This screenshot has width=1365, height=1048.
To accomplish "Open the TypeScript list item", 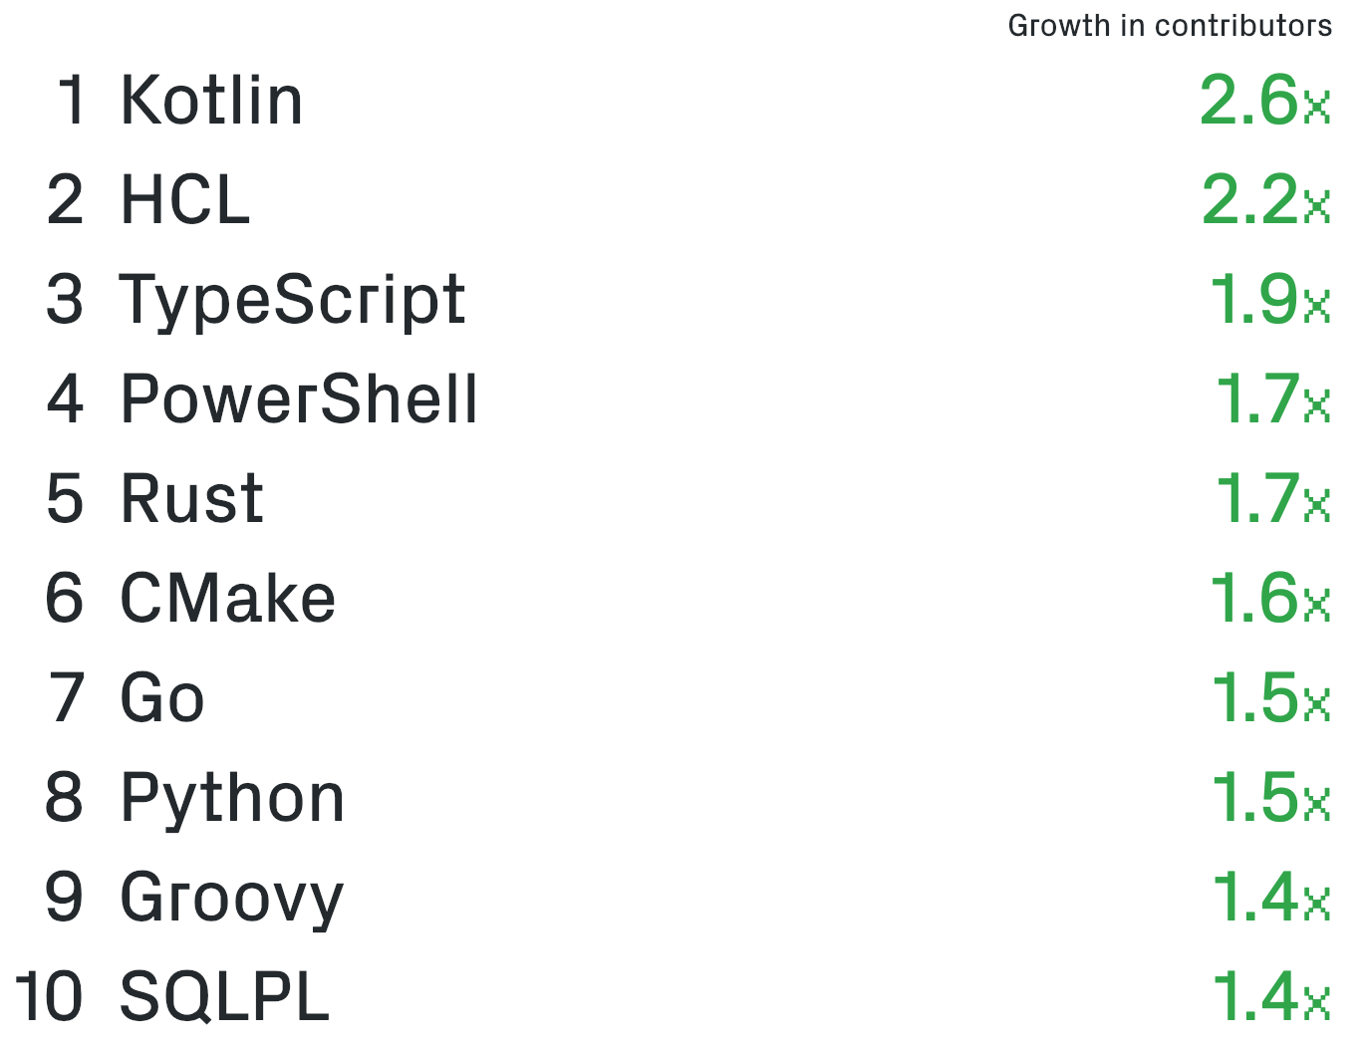I will [x=292, y=300].
